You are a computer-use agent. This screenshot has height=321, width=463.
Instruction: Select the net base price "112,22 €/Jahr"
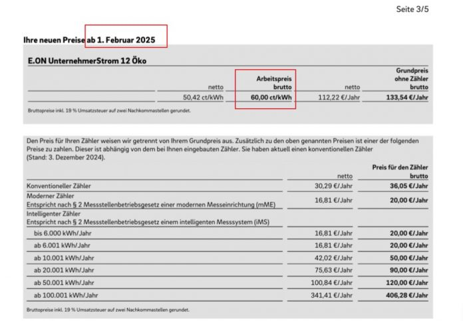pos(339,97)
